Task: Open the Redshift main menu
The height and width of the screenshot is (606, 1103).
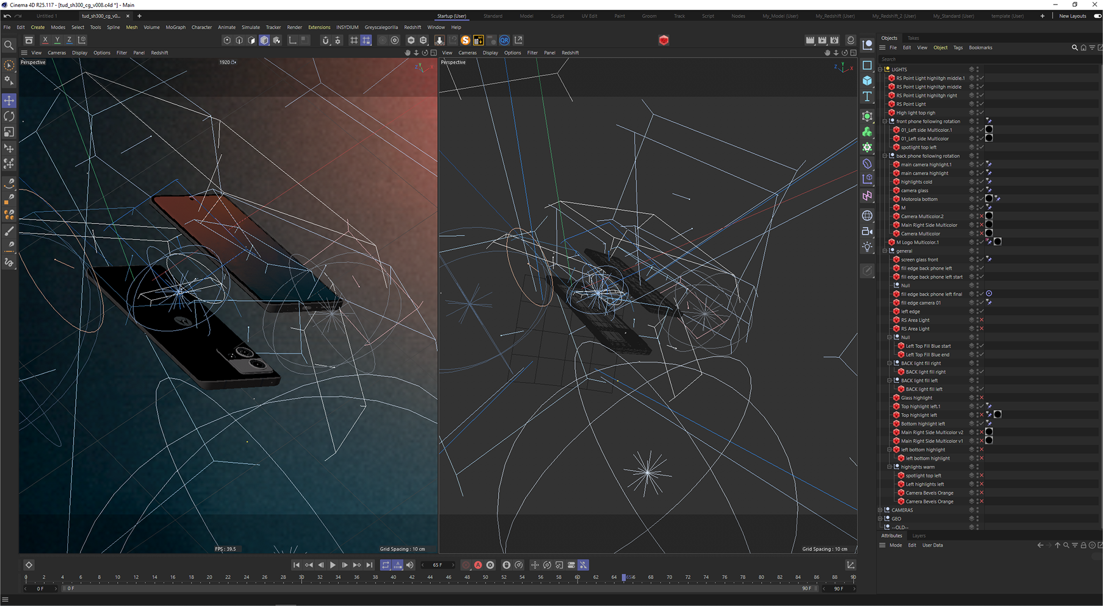Action: (x=412, y=27)
